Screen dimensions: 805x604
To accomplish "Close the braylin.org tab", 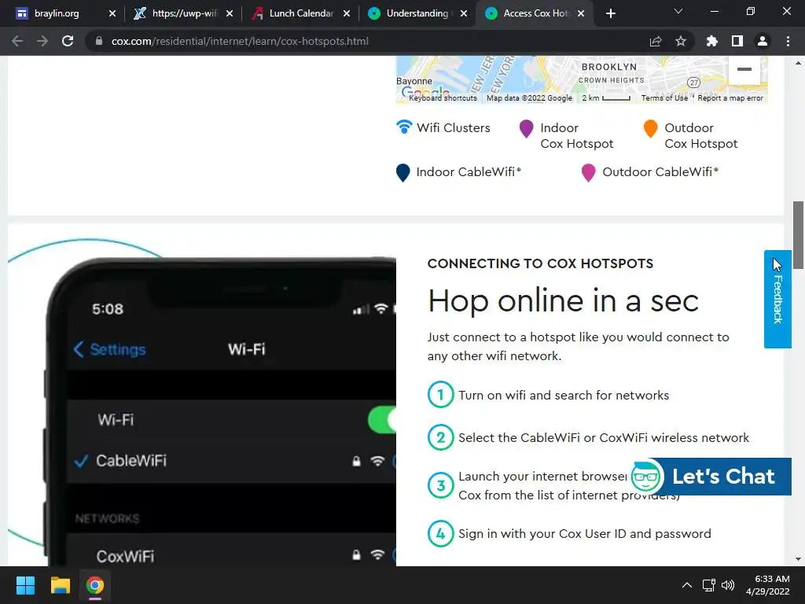I will coord(112,13).
